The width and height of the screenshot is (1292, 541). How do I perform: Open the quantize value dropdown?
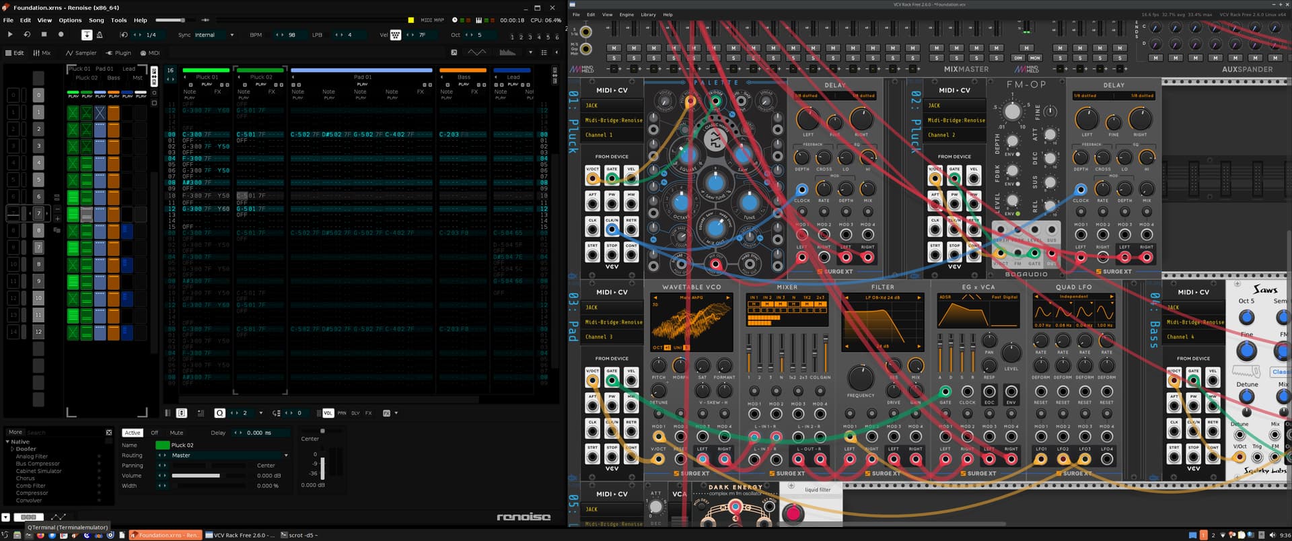click(x=261, y=413)
